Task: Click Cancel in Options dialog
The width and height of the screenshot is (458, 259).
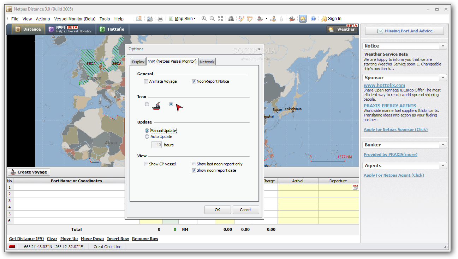Action: point(246,210)
